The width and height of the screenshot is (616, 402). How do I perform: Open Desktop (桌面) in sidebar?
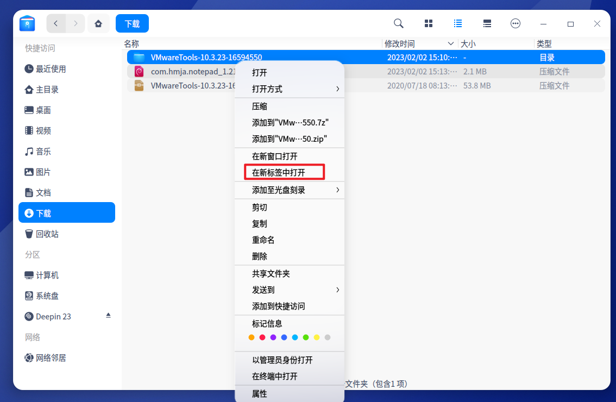pos(67,110)
